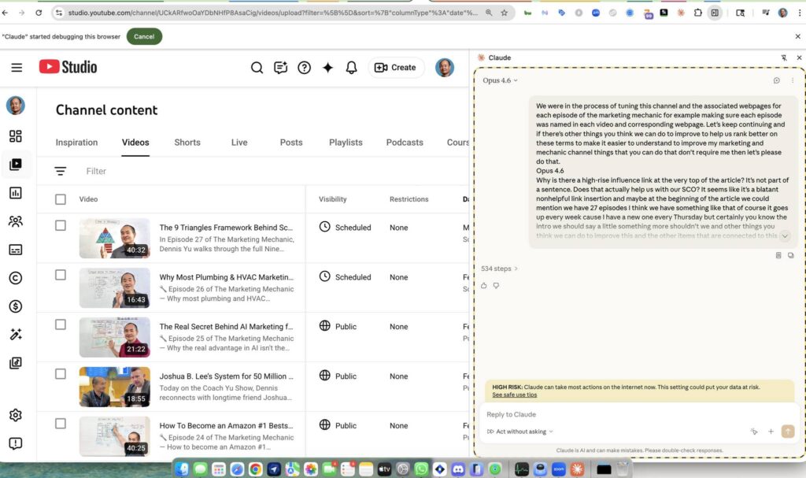The image size is (806, 478).
Task: Expand the Opus 4.6 model dropdown
Action: tap(501, 80)
